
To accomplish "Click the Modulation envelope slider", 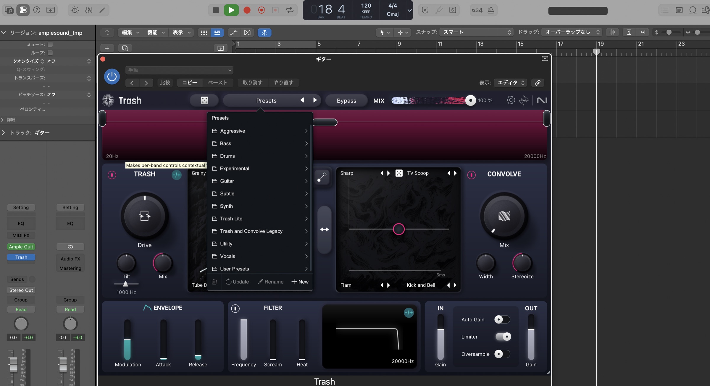I will click(127, 339).
